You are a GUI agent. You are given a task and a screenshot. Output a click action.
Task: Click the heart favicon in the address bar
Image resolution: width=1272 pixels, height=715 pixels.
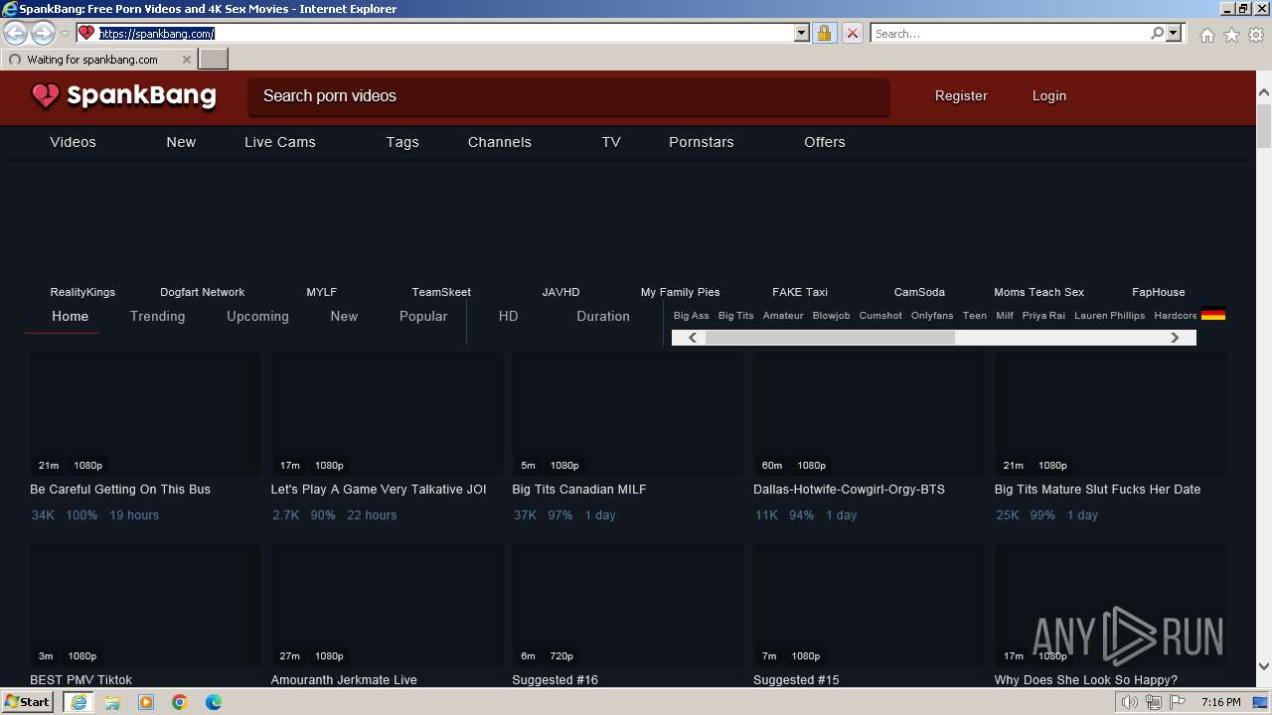86,33
